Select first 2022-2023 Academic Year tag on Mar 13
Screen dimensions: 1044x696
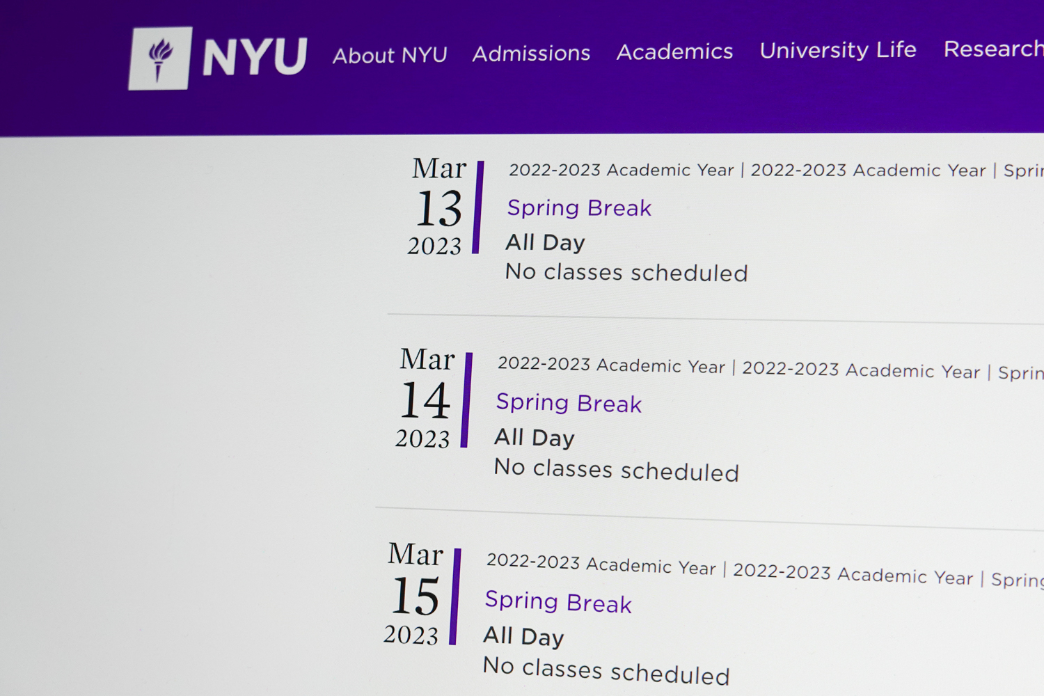[622, 170]
